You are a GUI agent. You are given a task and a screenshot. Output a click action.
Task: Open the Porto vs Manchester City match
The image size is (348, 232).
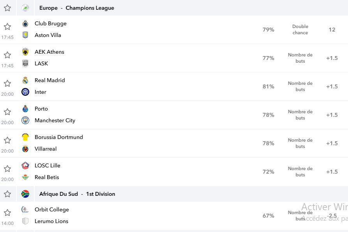coord(174,115)
